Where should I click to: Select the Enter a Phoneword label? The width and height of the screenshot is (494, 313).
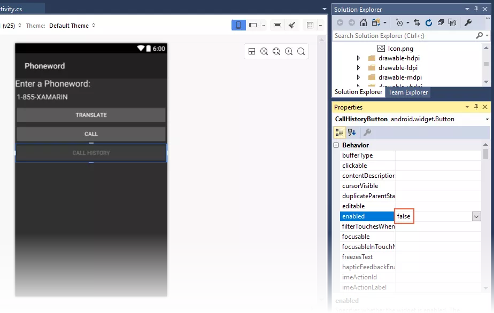tap(53, 84)
